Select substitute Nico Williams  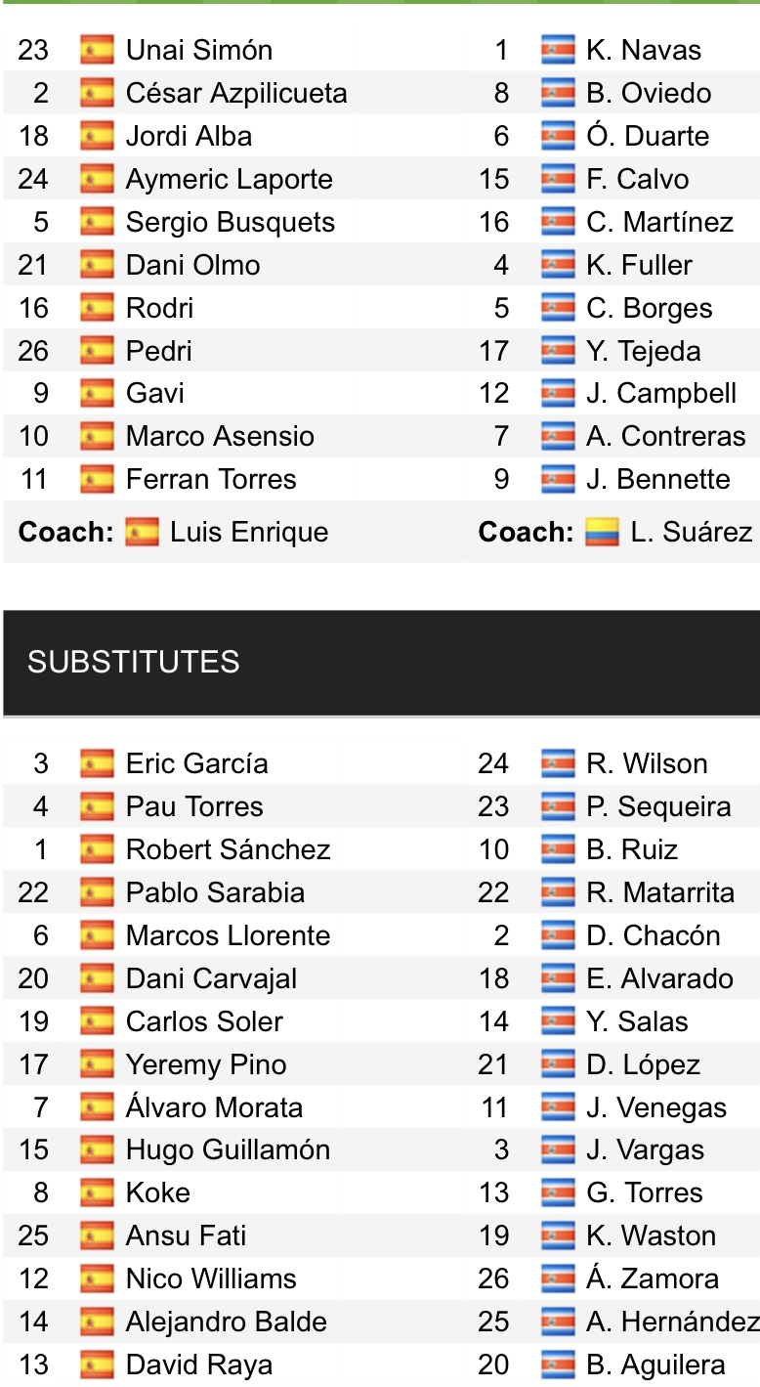211,1279
